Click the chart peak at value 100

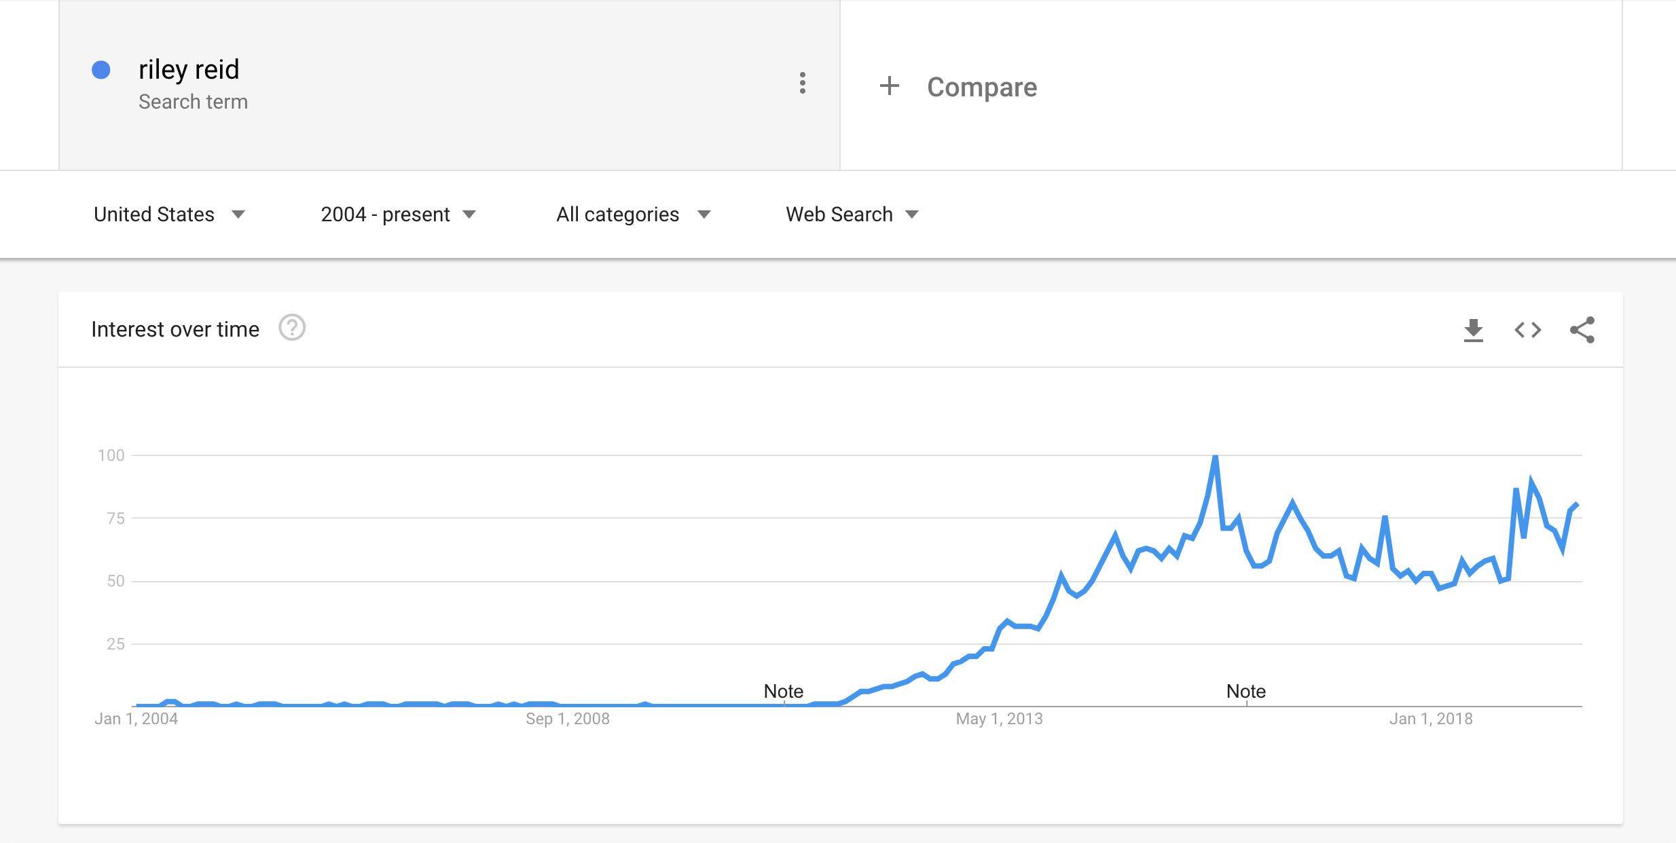(x=1215, y=456)
